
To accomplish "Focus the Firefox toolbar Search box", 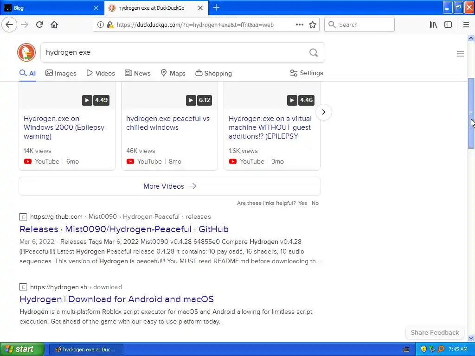I will coord(359,25).
